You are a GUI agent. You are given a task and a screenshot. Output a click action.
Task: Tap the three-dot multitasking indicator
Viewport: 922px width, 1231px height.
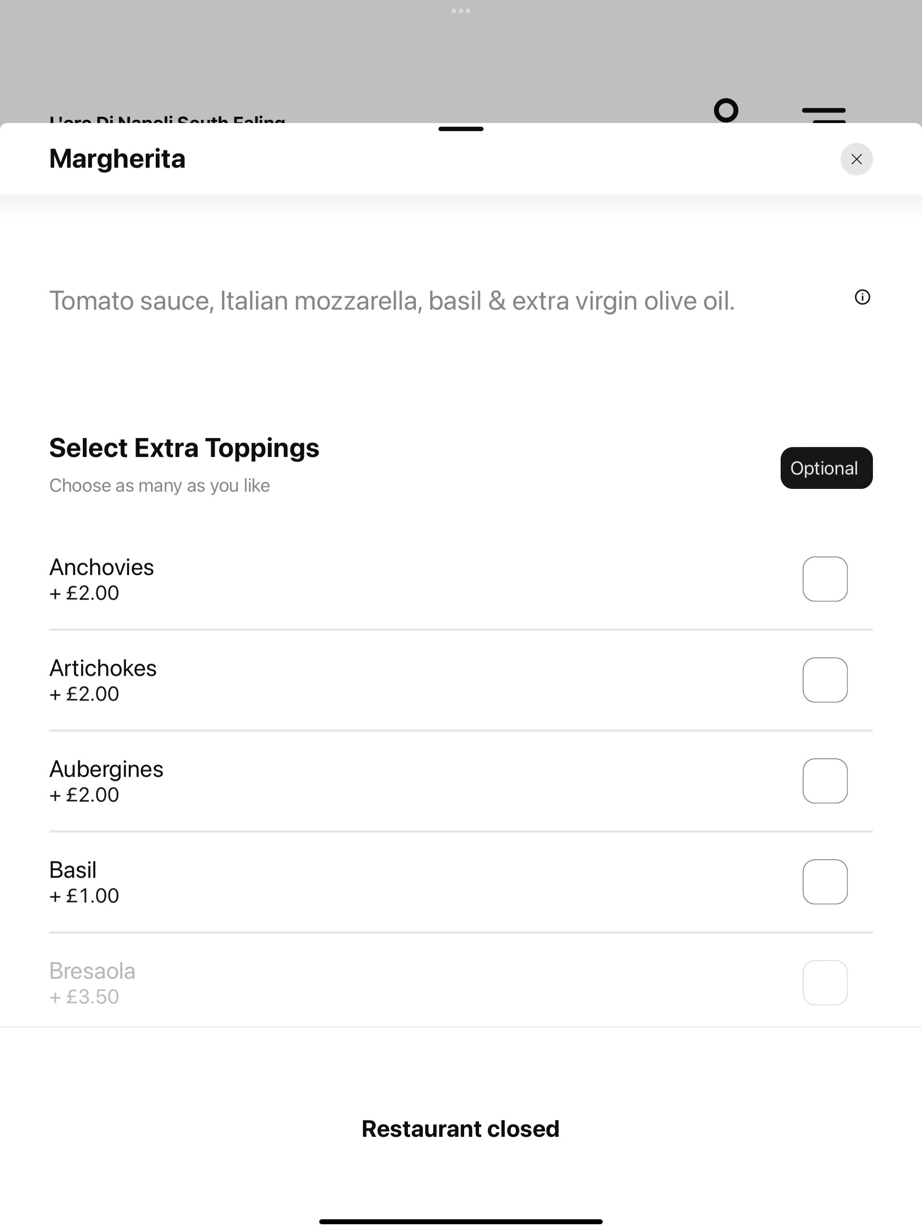click(x=461, y=10)
